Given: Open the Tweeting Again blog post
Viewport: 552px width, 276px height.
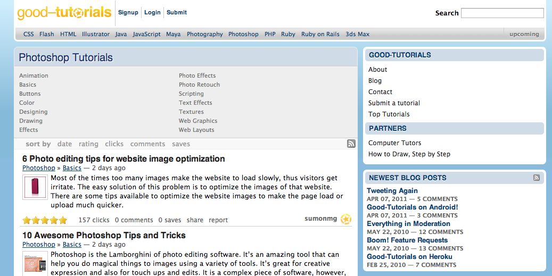Looking at the screenshot, I should (392, 190).
